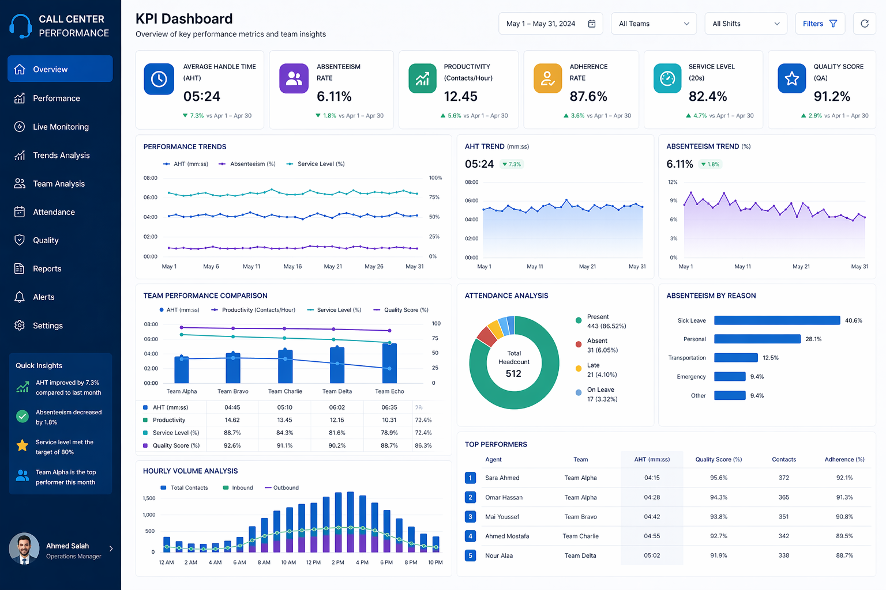886x590 pixels.
Task: Open Alerts from the sidebar
Action: click(43, 297)
